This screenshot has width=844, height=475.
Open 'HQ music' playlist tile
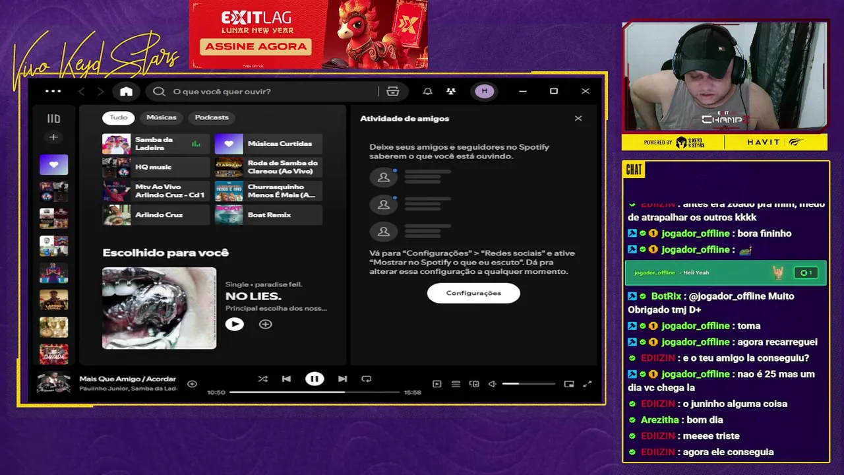(x=156, y=168)
